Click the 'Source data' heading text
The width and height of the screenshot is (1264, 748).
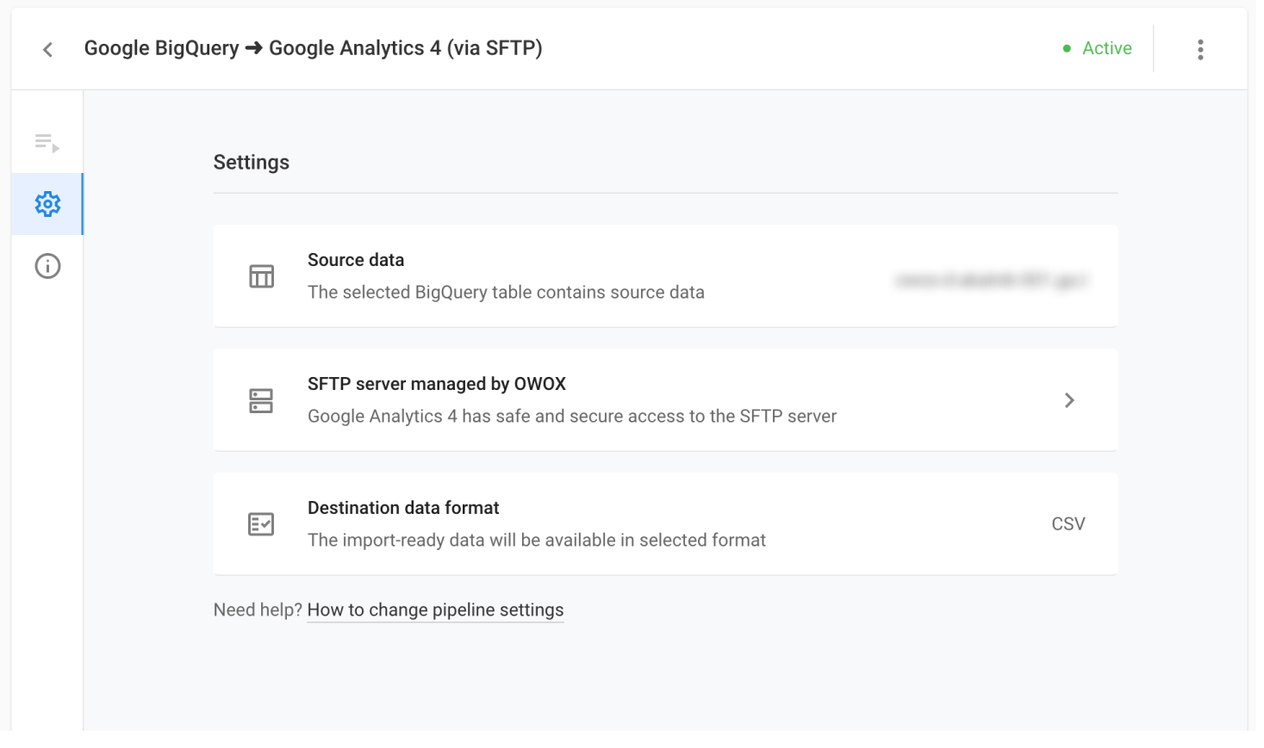(x=356, y=260)
